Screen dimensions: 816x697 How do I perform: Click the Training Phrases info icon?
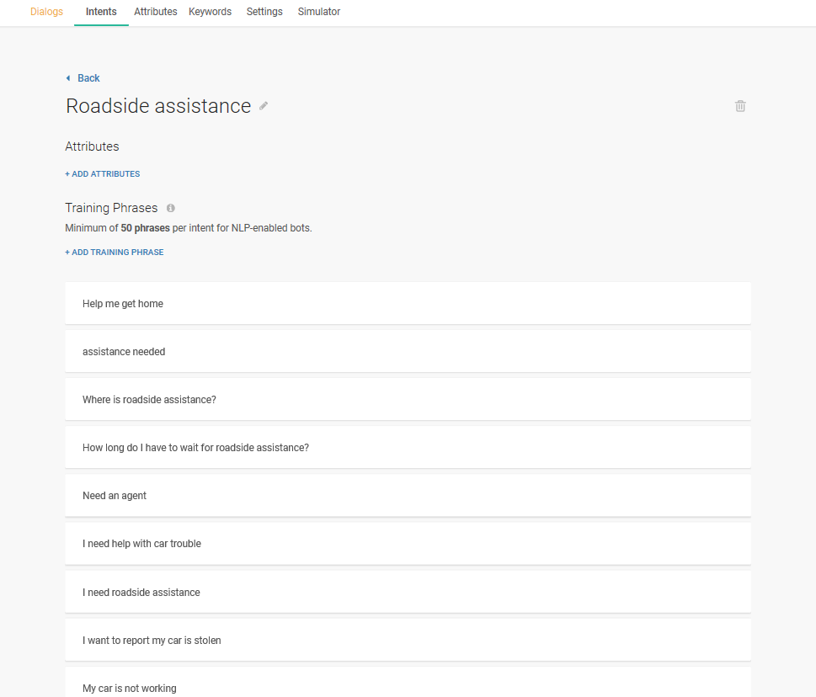pyautogui.click(x=171, y=208)
